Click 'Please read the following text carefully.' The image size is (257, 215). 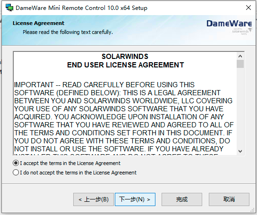(x=68, y=32)
